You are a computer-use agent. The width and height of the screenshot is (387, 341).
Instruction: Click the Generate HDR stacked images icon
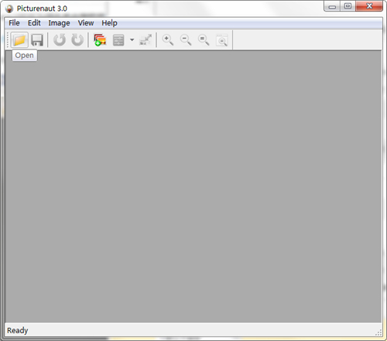coord(100,40)
